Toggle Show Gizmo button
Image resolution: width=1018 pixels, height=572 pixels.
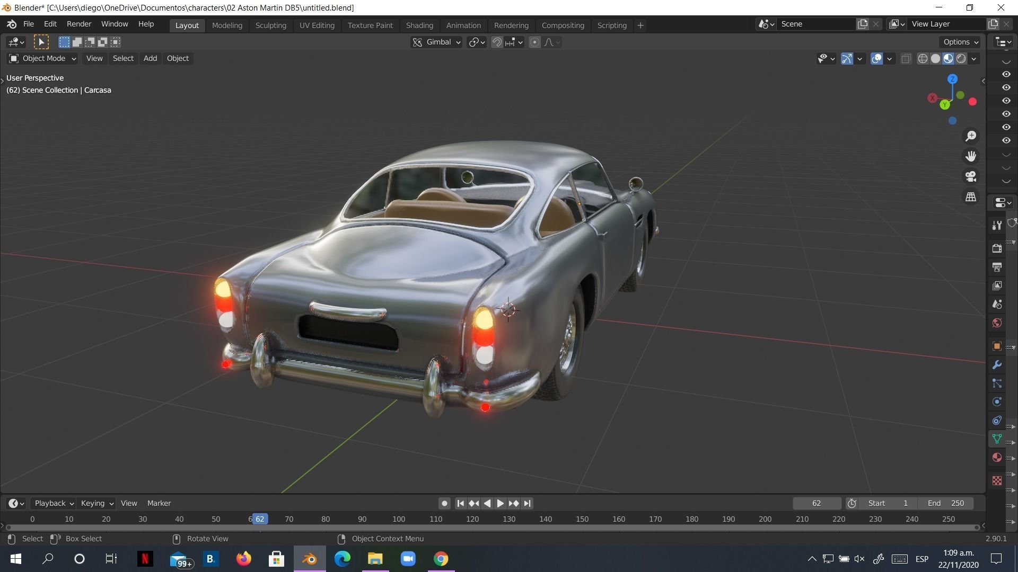pyautogui.click(x=847, y=58)
